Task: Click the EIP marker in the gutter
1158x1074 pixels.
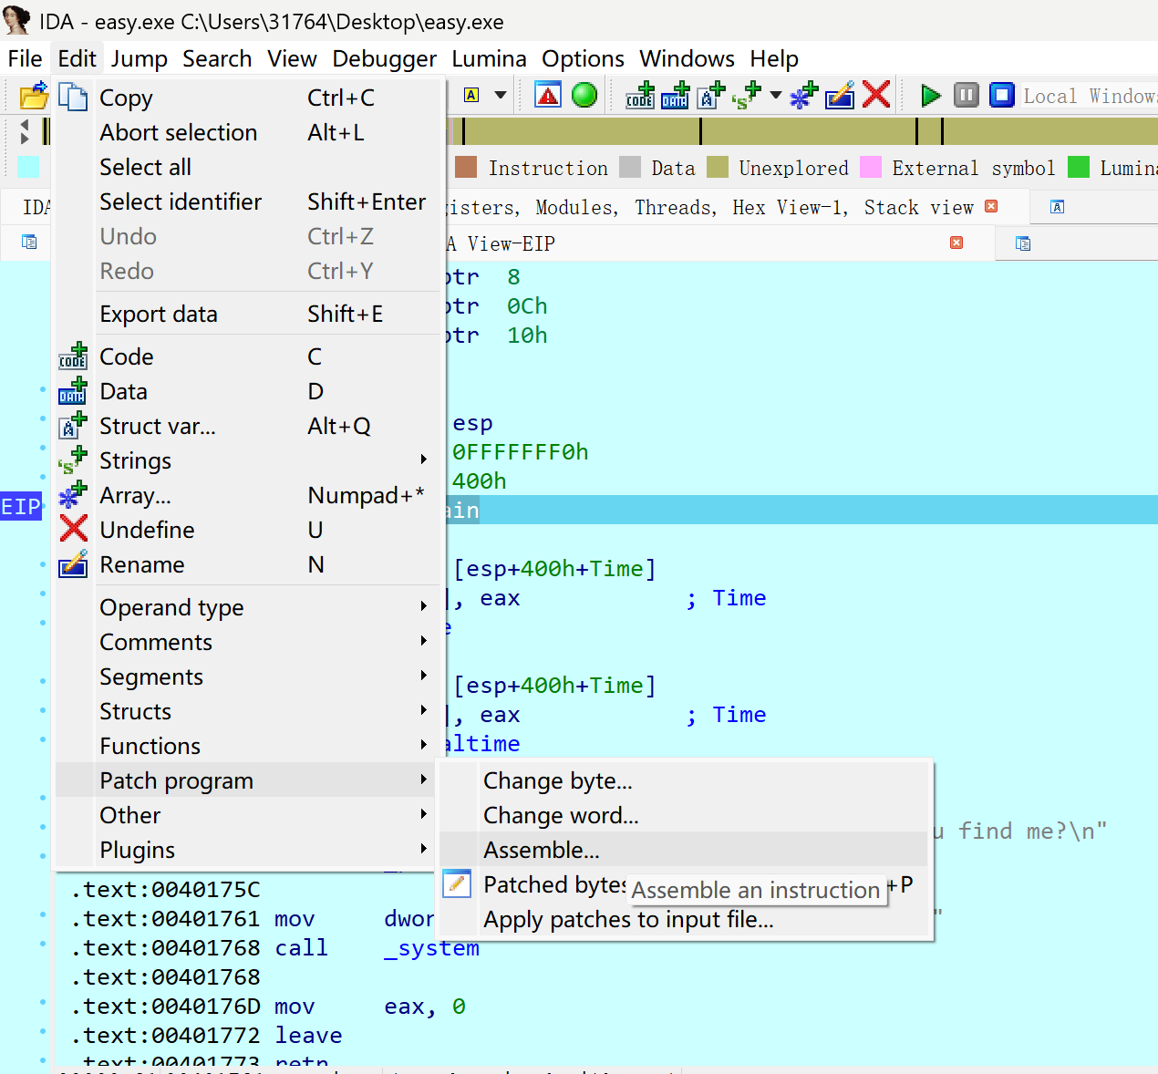Action: tap(21, 507)
